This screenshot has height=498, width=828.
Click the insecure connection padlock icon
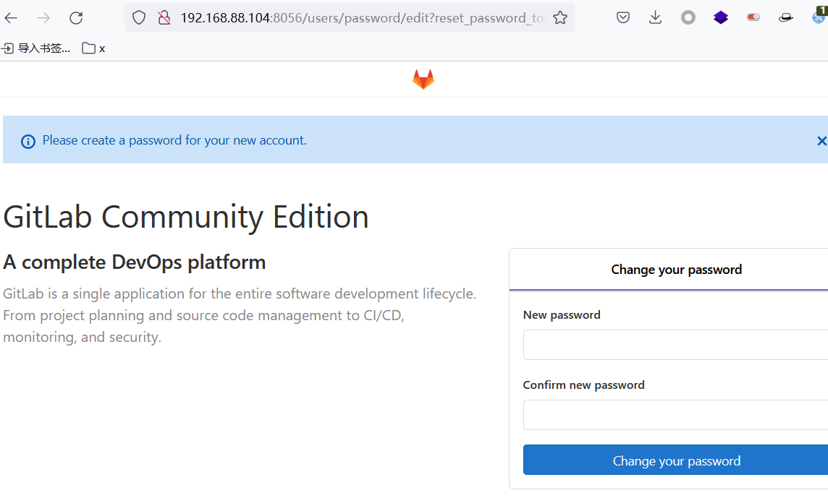point(164,18)
